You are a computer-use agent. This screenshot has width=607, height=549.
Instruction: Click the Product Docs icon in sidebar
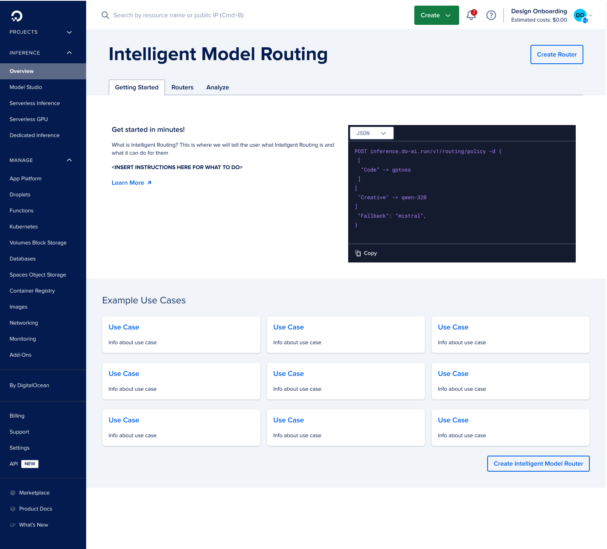[13, 509]
